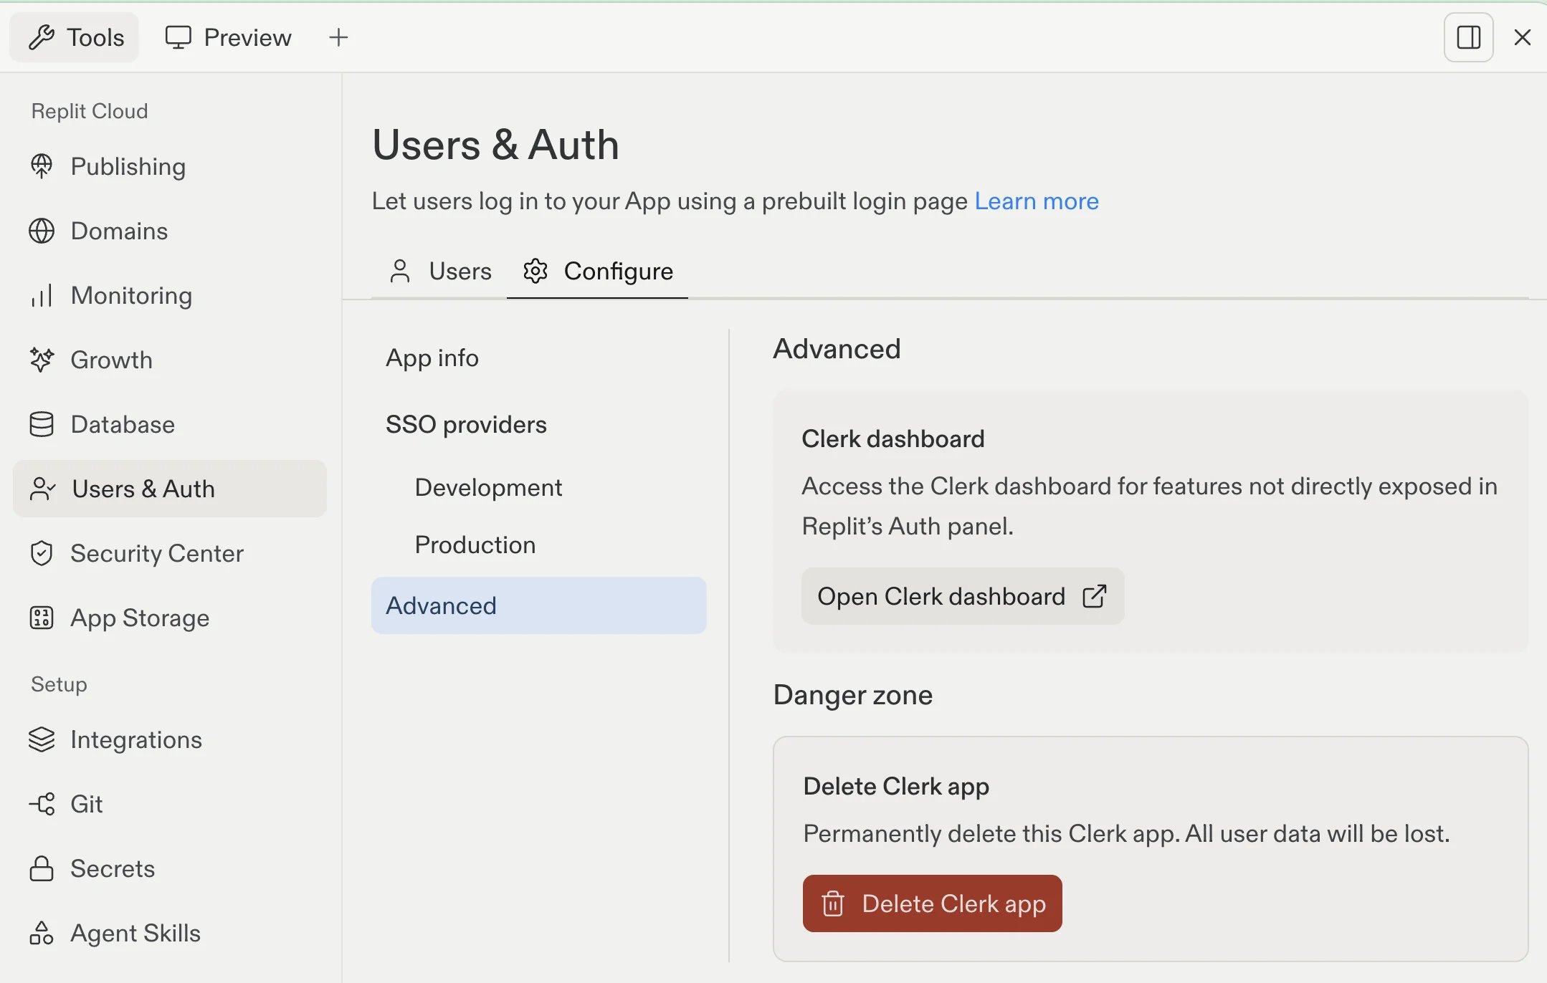This screenshot has height=983, width=1547.
Task: Click the Configure gear icon
Action: [x=535, y=271]
